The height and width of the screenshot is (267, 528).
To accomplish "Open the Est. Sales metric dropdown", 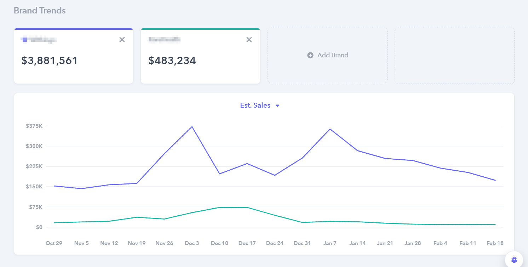I will click(x=260, y=106).
